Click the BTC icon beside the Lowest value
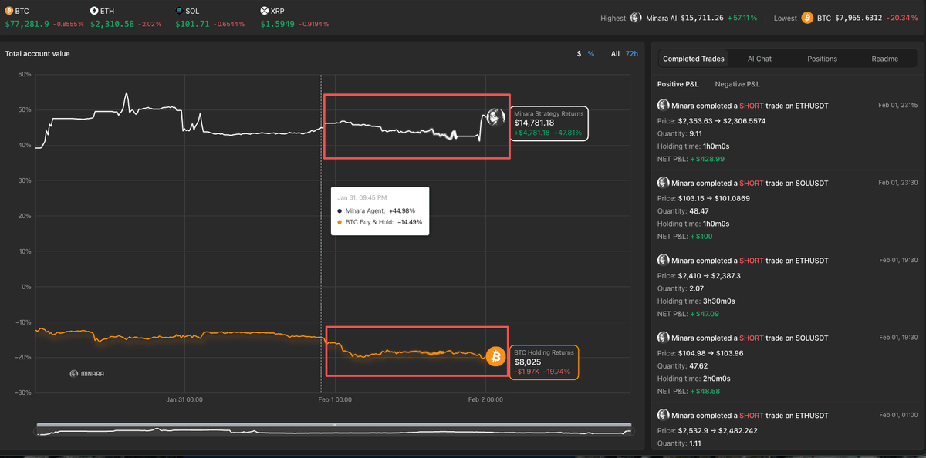The width and height of the screenshot is (926, 458). tap(807, 17)
